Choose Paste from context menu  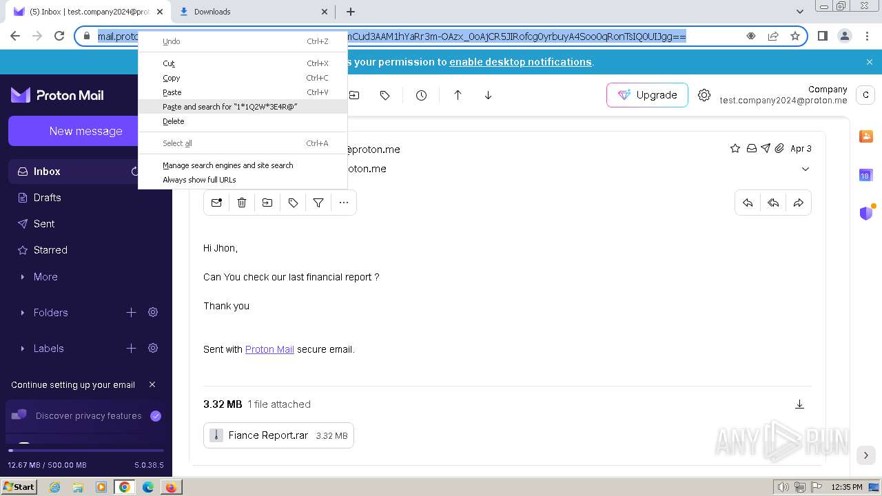coord(243,92)
